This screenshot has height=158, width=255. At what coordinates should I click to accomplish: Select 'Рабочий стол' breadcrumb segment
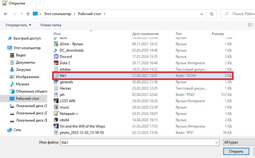coord(90,14)
